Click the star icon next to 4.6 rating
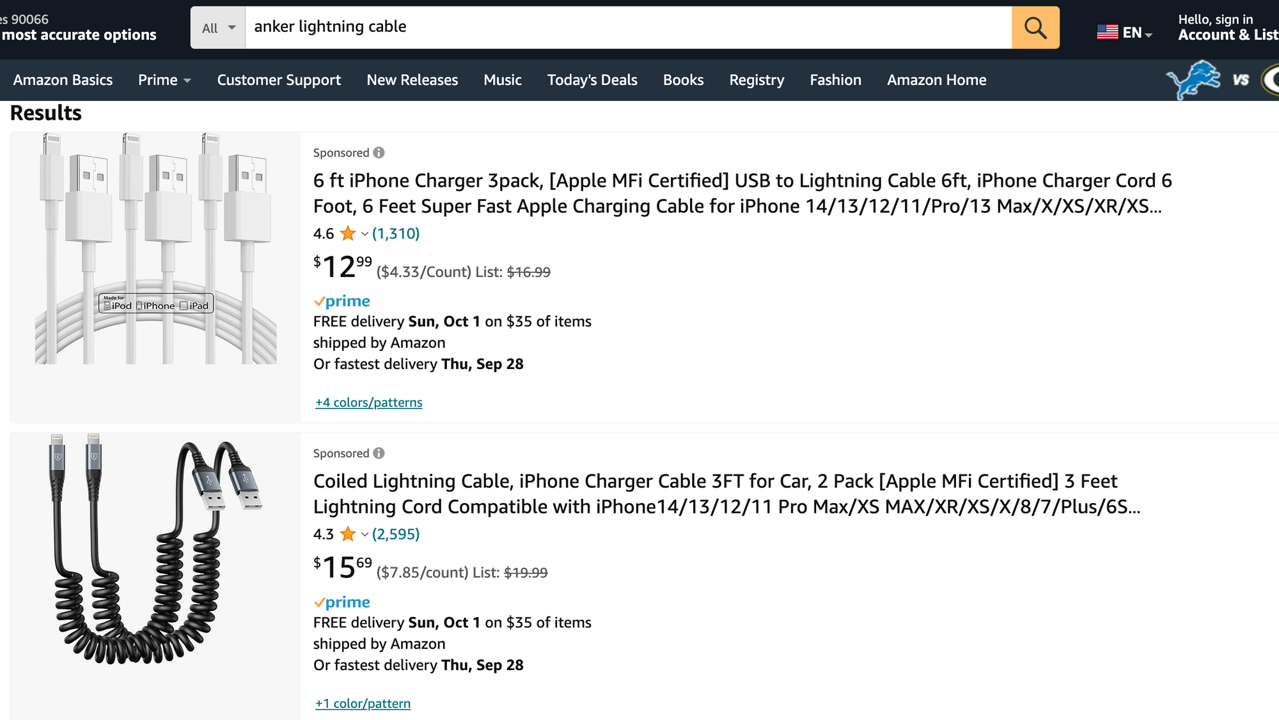Screen dimensions: 1279x720 [x=348, y=233]
